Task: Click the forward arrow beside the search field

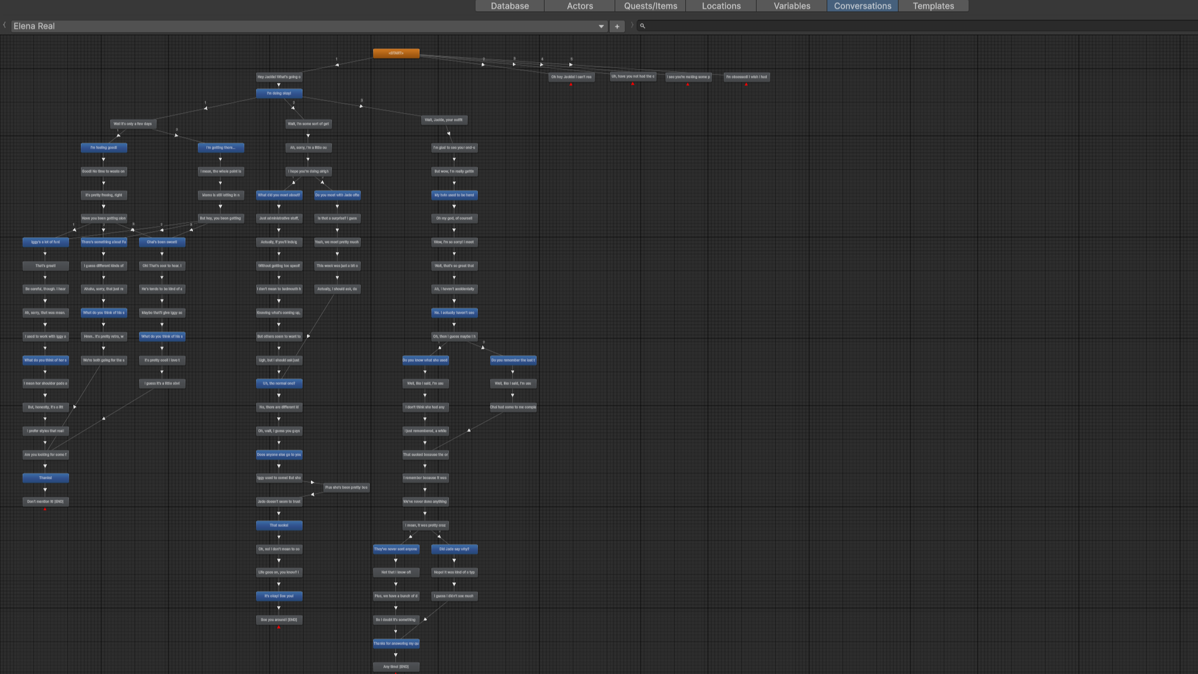Action: point(632,25)
